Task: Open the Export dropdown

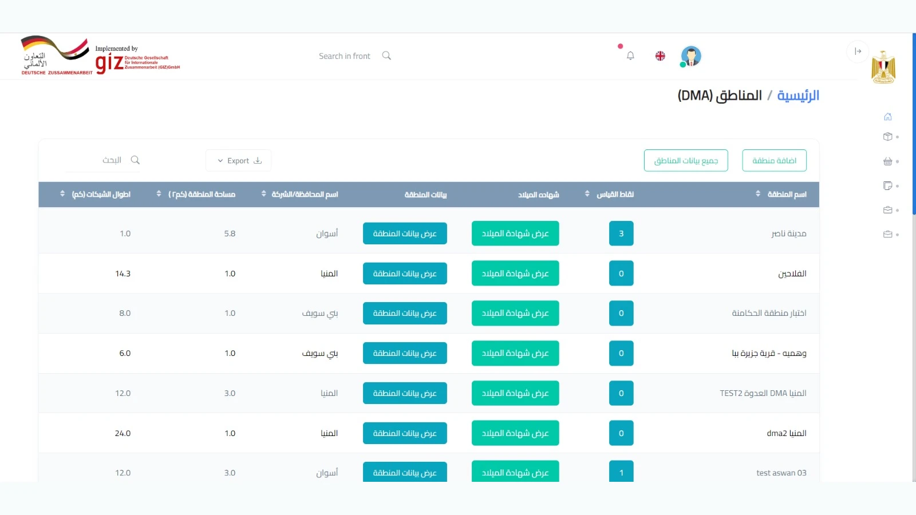Action: [x=239, y=161]
